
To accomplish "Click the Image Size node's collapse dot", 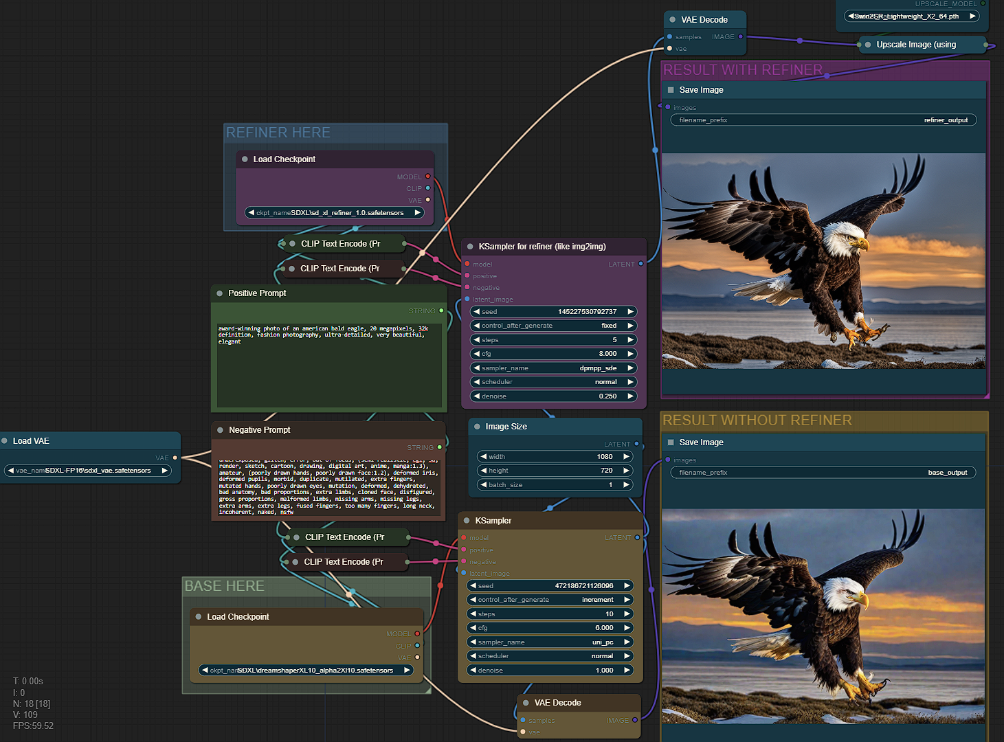I will (x=477, y=427).
